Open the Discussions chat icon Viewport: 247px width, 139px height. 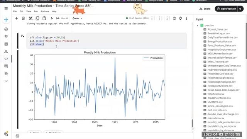pos(6,66)
